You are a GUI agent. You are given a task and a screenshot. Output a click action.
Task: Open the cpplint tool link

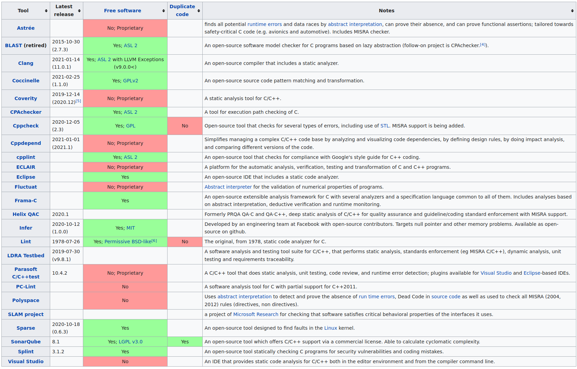coord(26,157)
